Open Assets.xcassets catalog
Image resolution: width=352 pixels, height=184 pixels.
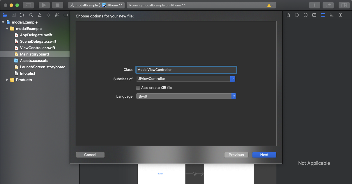[x=35, y=60]
